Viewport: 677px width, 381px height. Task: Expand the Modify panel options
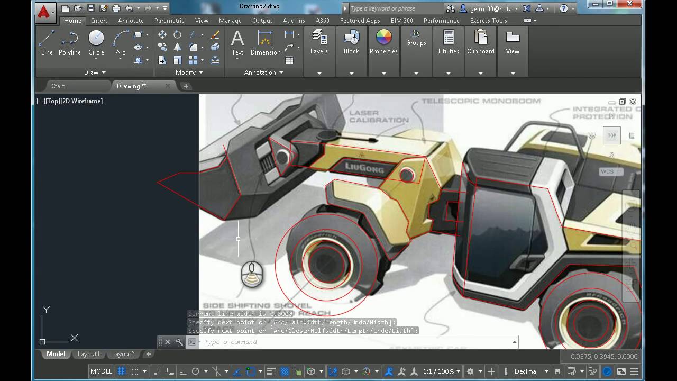point(189,72)
